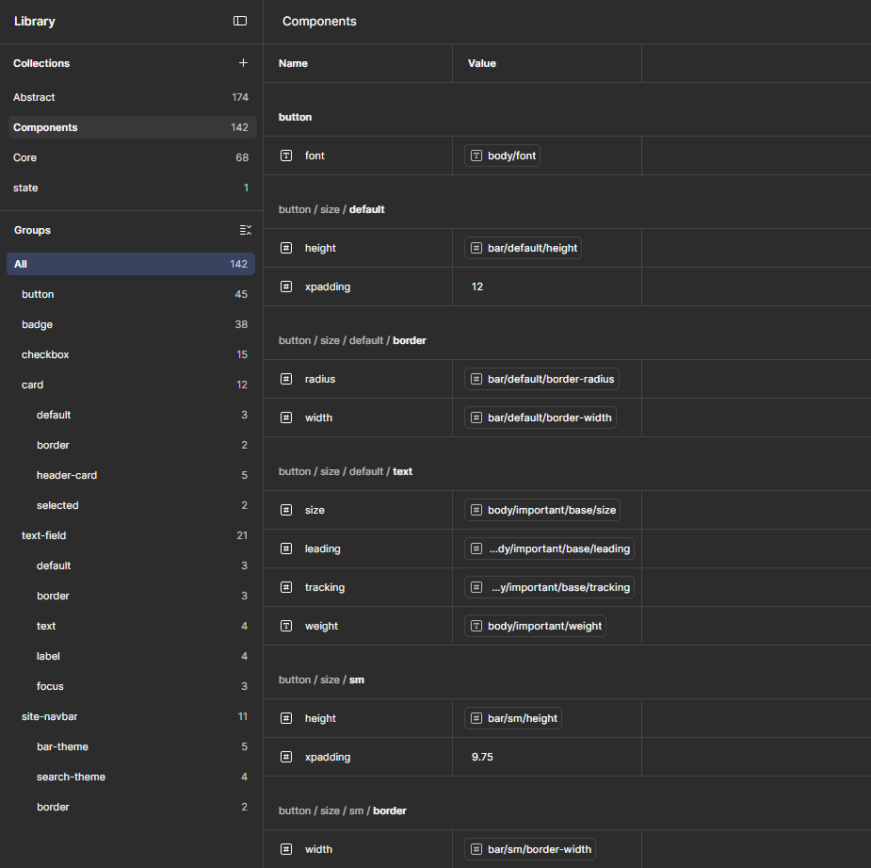Click number icon of button/size/default height row
This screenshot has height=868, width=871.
point(286,248)
